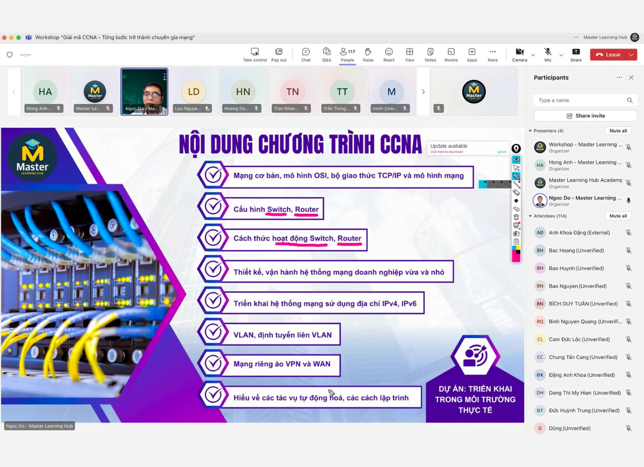This screenshot has width=644, height=467.
Task: Select Luu Nguyen LD participant tile
Action: point(194,91)
